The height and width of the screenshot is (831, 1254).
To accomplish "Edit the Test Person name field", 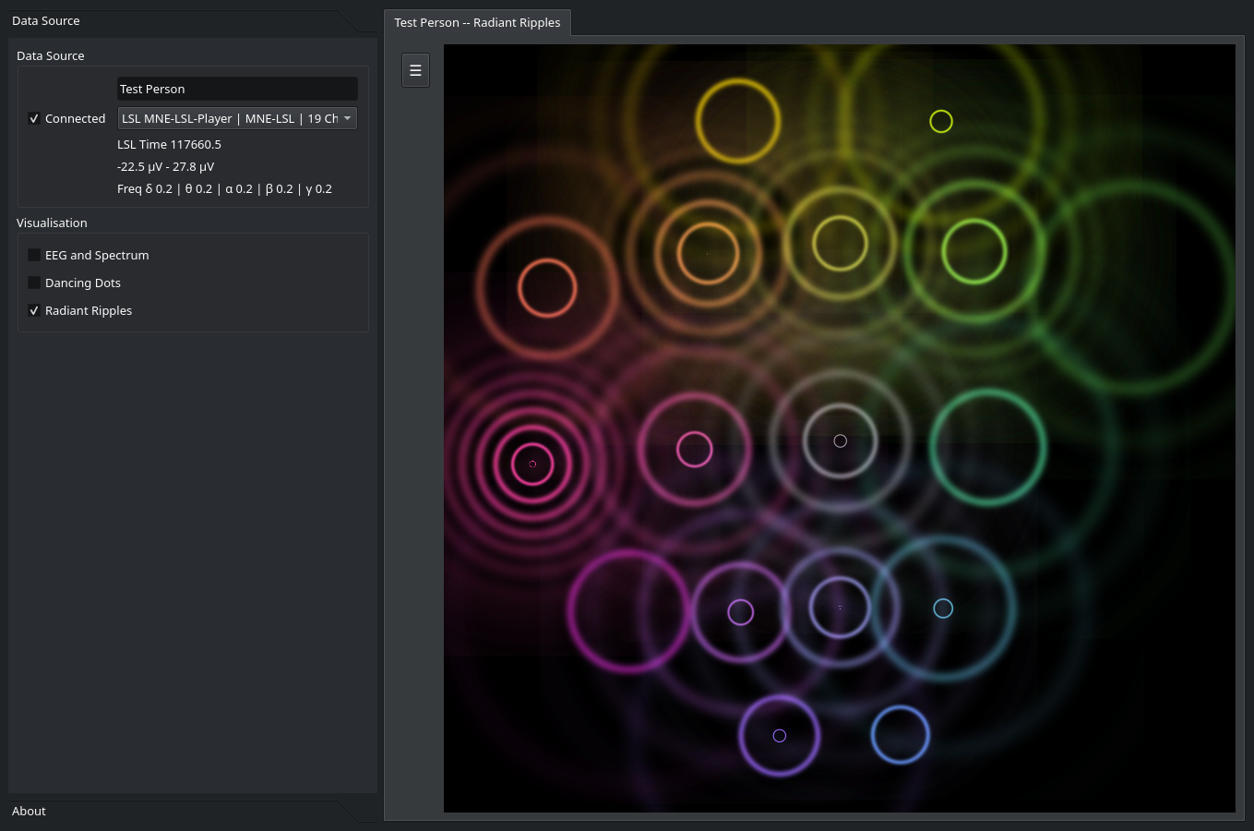I will (x=237, y=89).
